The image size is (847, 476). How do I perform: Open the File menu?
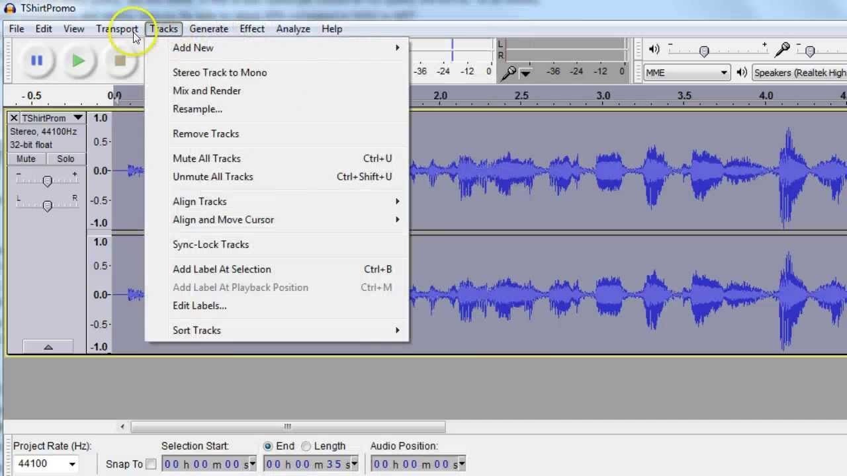pos(17,29)
